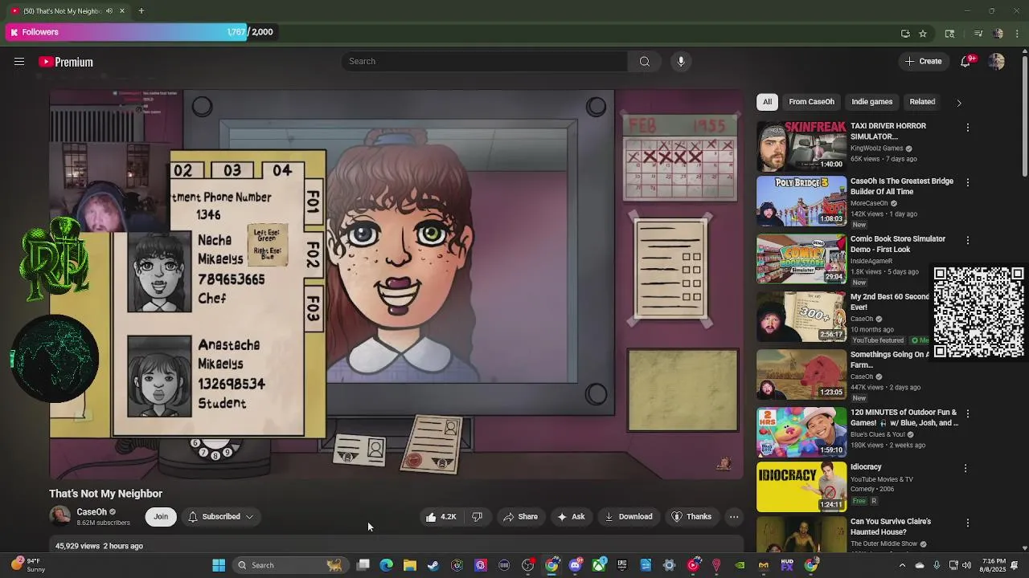Go to the YouTube Premium home logo
The width and height of the screenshot is (1029, 578).
point(66,62)
